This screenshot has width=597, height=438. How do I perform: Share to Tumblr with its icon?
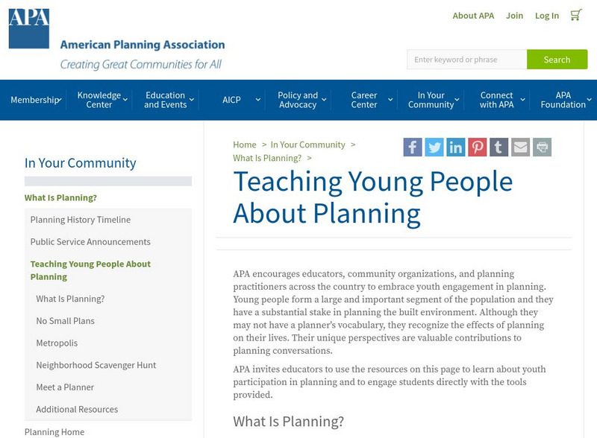point(497,147)
